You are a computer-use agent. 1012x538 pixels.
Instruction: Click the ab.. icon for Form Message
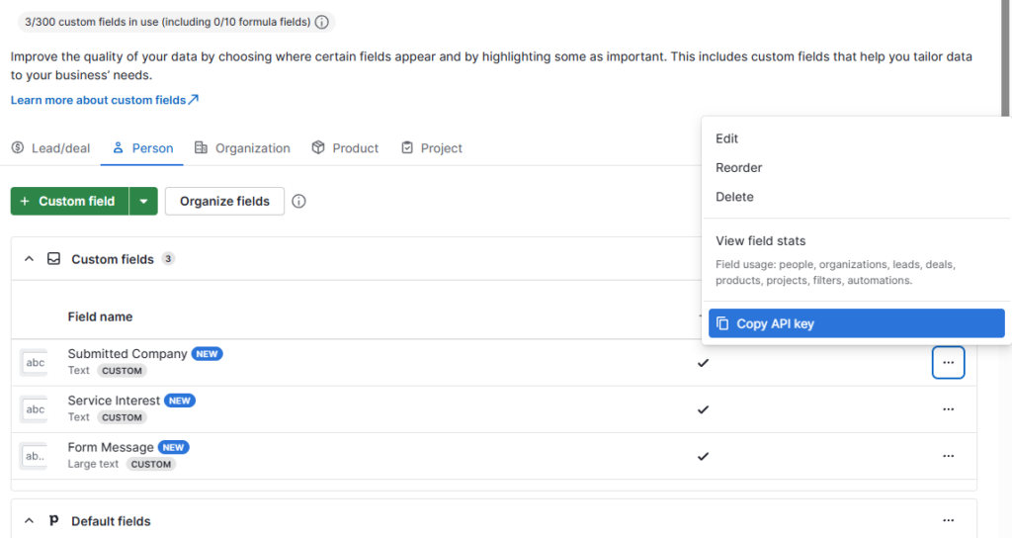(x=35, y=456)
